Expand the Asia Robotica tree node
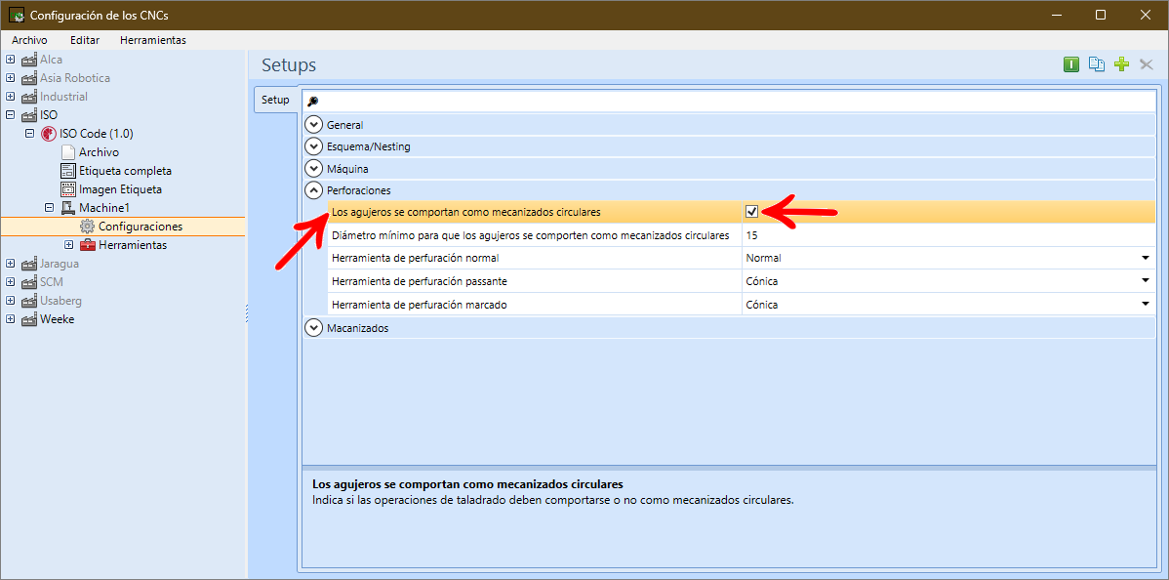Image resolution: width=1169 pixels, height=580 pixels. click(x=11, y=78)
